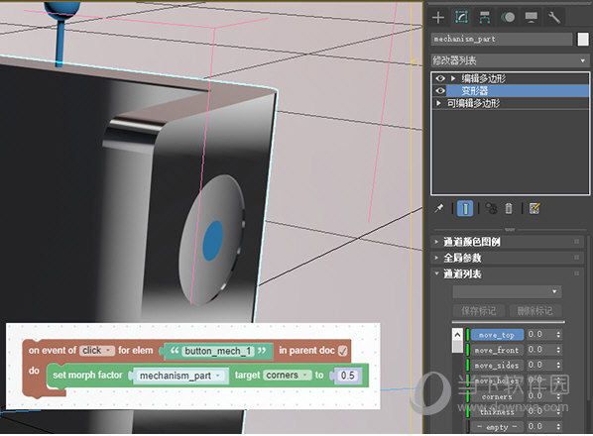Collapse the 通道列表 rollout
Viewport: 593px width, 436px height.
[x=462, y=273]
